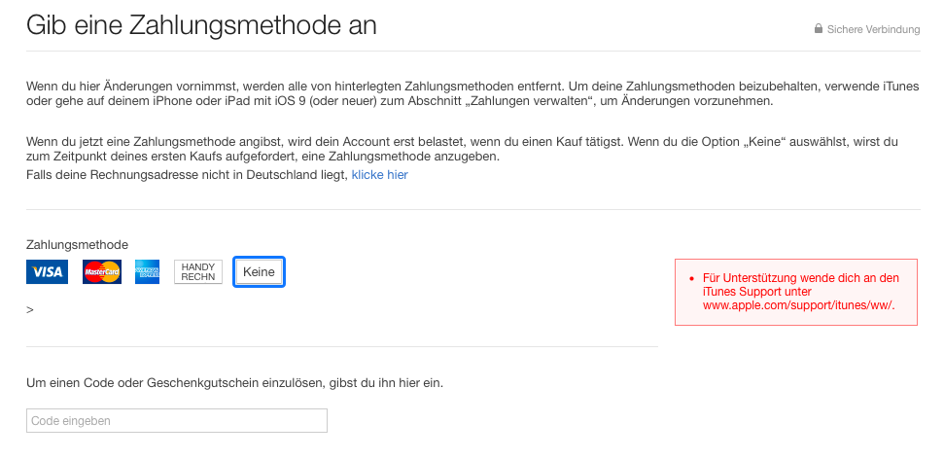Select the Handy Rechn payment option

point(198,272)
